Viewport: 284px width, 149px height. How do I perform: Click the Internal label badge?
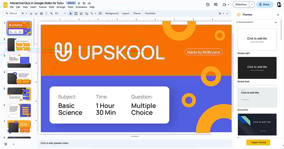[x=71, y=3]
